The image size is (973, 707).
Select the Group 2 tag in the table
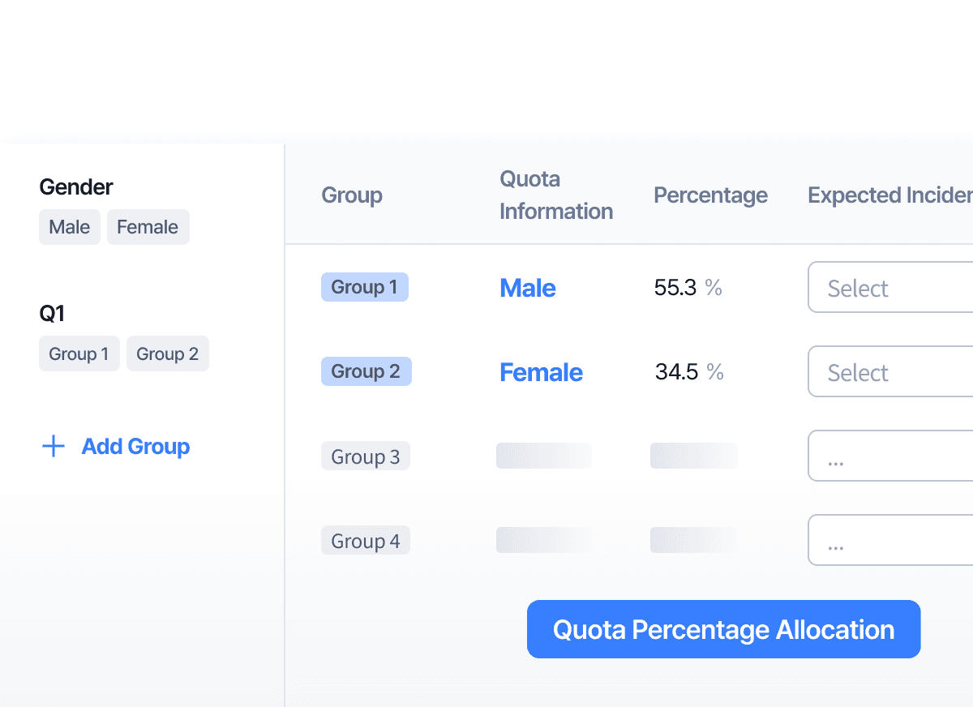(366, 371)
